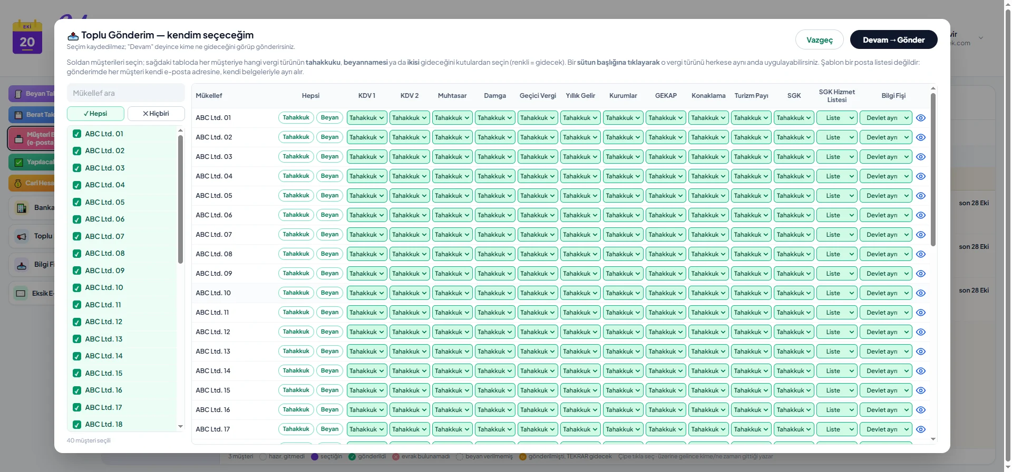Click the eye icon for ABC Ltd. 08
Viewport: 1012px width, 472px height.
point(921,254)
